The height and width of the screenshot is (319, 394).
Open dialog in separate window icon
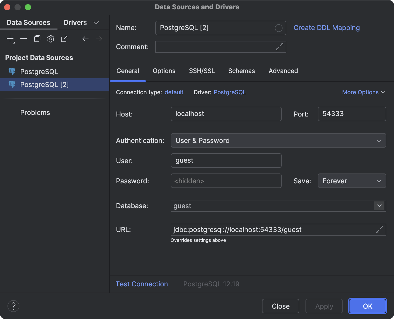click(64, 39)
